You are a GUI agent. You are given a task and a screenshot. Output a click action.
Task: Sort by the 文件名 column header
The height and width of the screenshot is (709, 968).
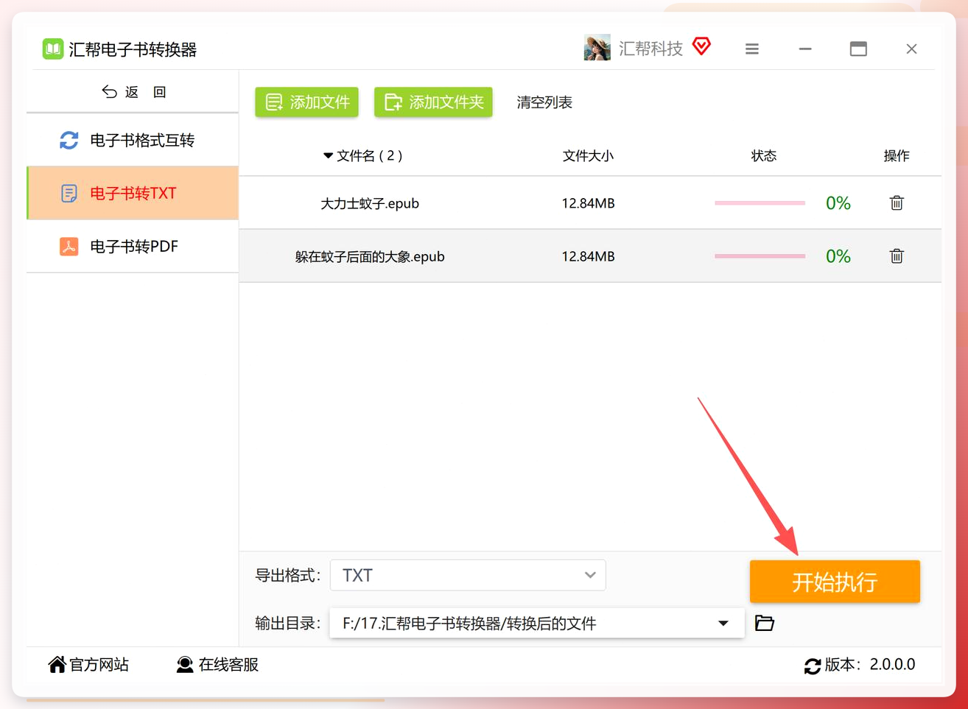[362, 155]
